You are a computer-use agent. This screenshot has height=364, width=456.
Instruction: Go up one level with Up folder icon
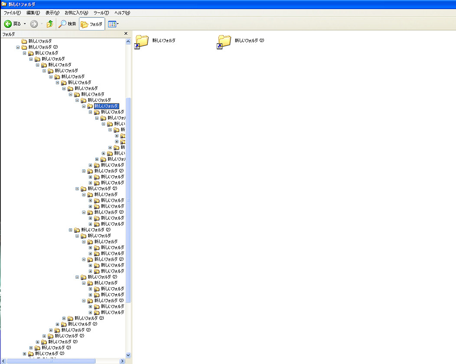point(50,24)
